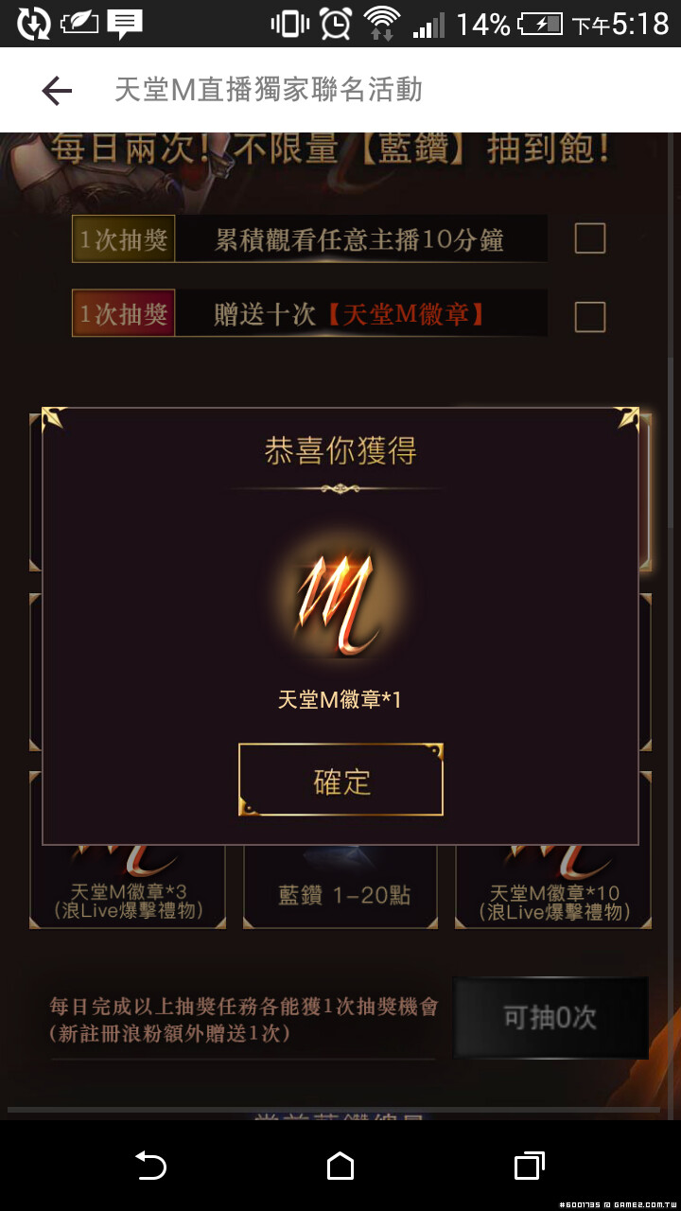Image resolution: width=681 pixels, height=1211 pixels.
Task: Tap the recent apps navigation icon
Action: point(530,1166)
